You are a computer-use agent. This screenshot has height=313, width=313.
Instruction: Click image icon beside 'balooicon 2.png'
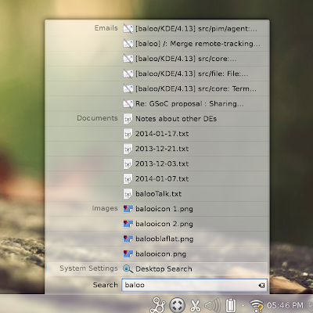(x=128, y=224)
